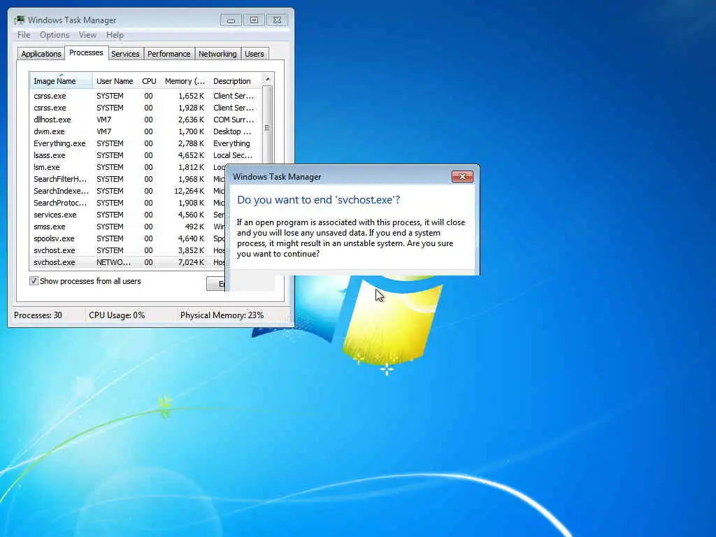716x537 pixels.
Task: Click the COM Surr... description cell
Action: pos(234,120)
